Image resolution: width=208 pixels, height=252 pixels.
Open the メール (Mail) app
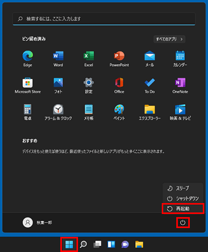click(x=150, y=59)
